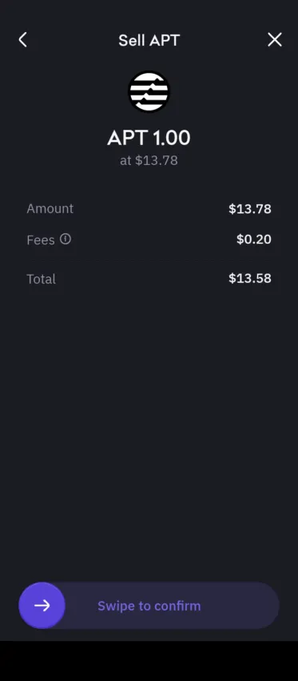Open the Fees info icon
Viewport: 298px width, 681px height.
pos(66,239)
